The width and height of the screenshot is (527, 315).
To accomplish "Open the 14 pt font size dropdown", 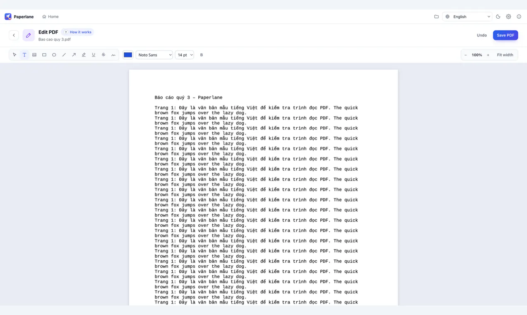I will tap(185, 55).
